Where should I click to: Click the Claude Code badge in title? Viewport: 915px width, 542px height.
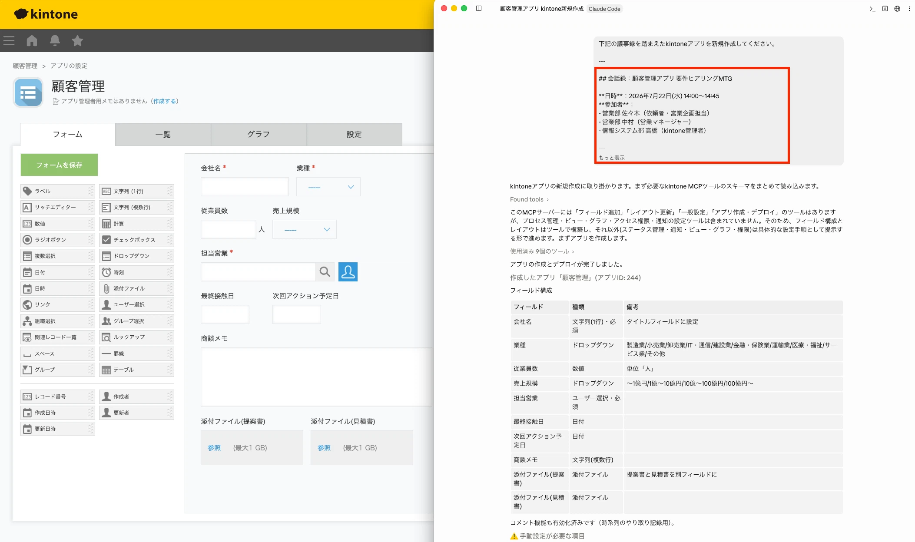click(x=604, y=9)
